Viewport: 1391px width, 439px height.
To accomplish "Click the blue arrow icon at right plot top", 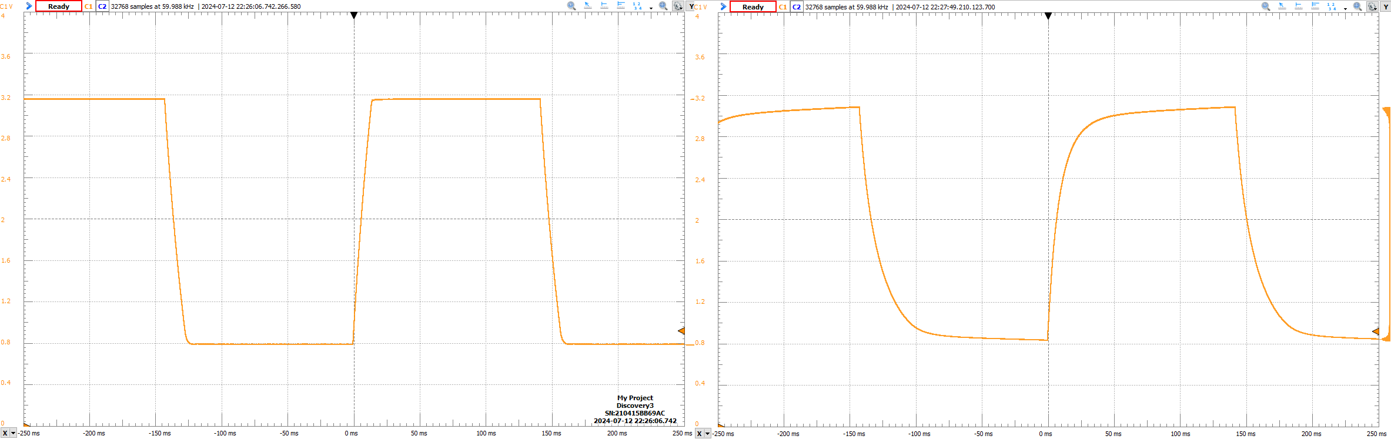I will point(723,6).
